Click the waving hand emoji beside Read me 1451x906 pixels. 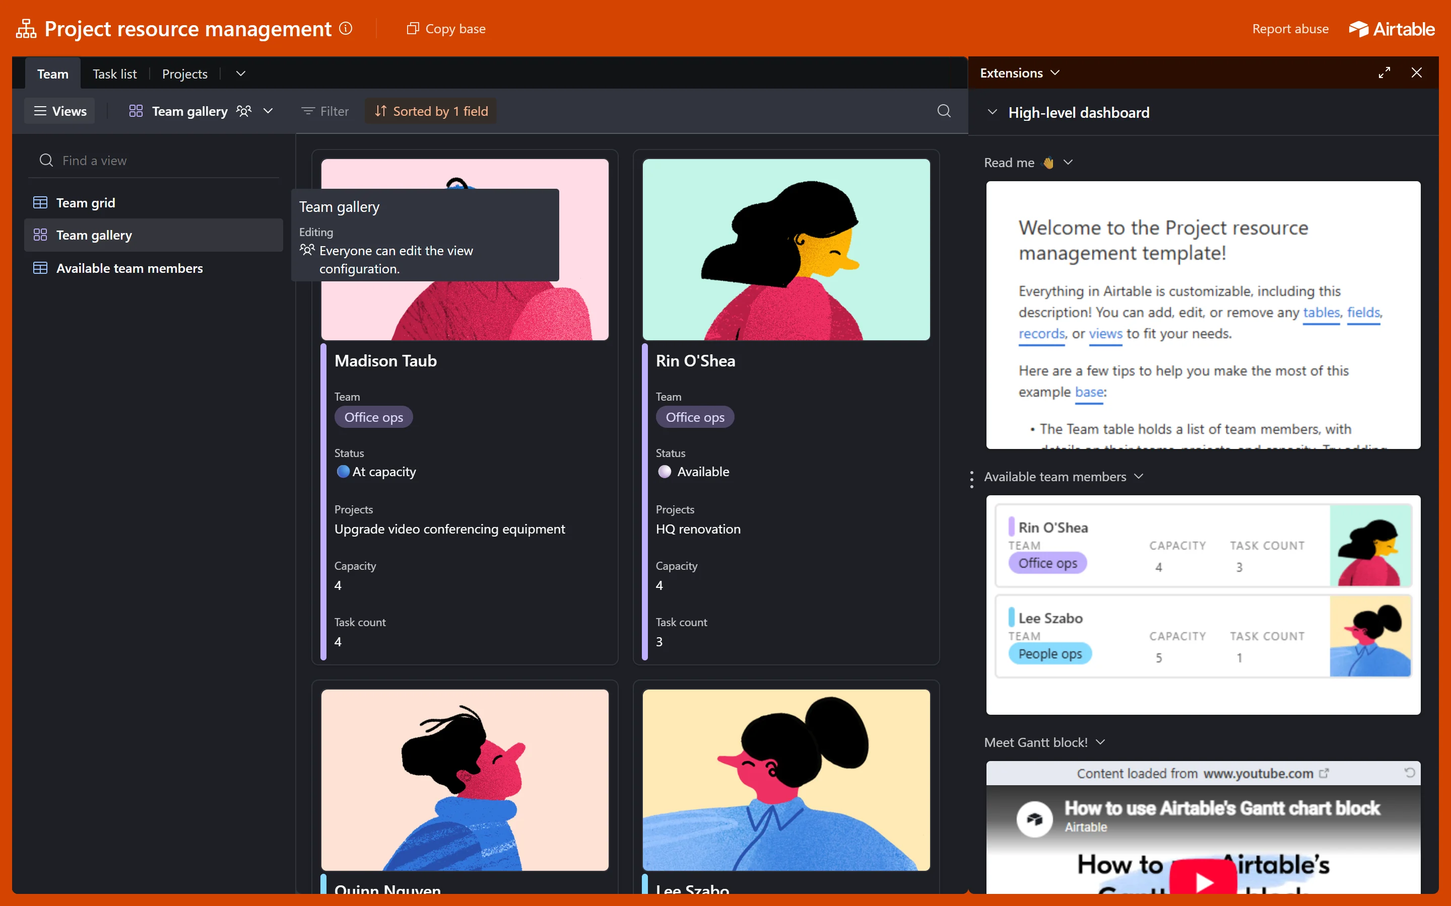(x=1048, y=163)
